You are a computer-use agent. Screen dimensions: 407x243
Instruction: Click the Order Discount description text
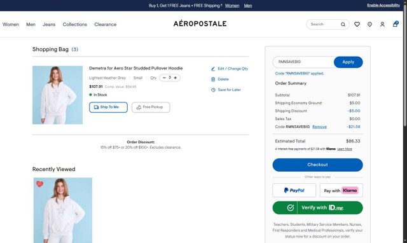pyautogui.click(x=141, y=148)
